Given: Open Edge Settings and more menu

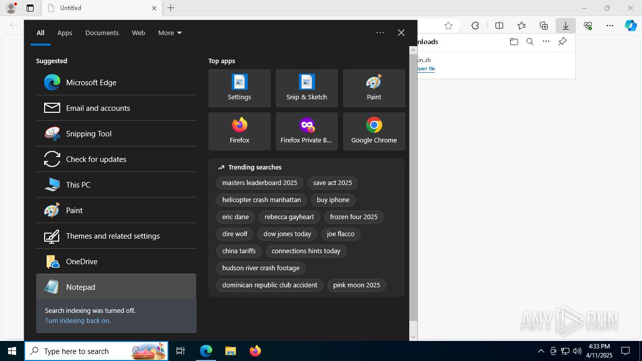Looking at the screenshot, I should pos(610,26).
